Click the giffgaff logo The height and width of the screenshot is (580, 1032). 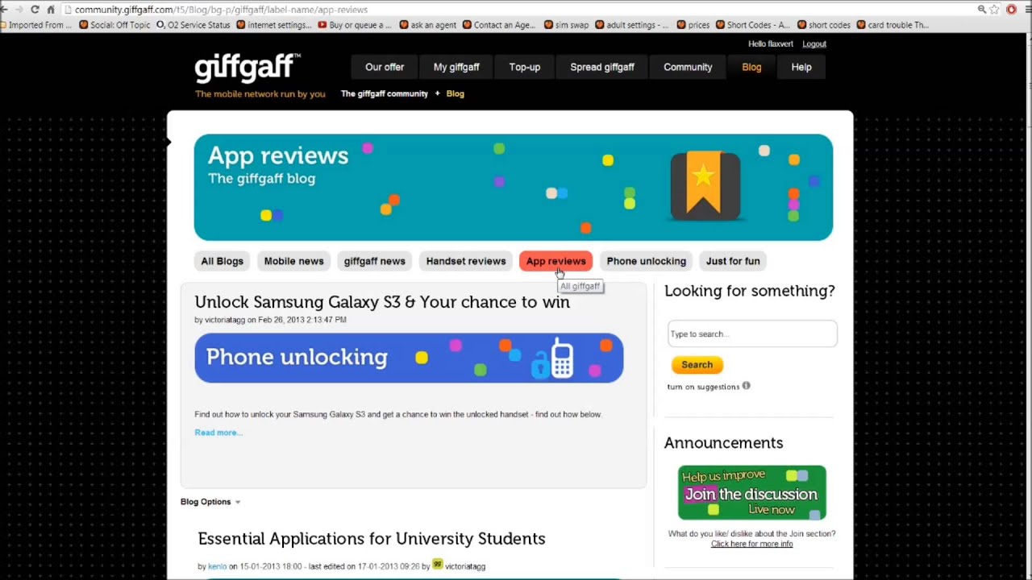click(248, 68)
